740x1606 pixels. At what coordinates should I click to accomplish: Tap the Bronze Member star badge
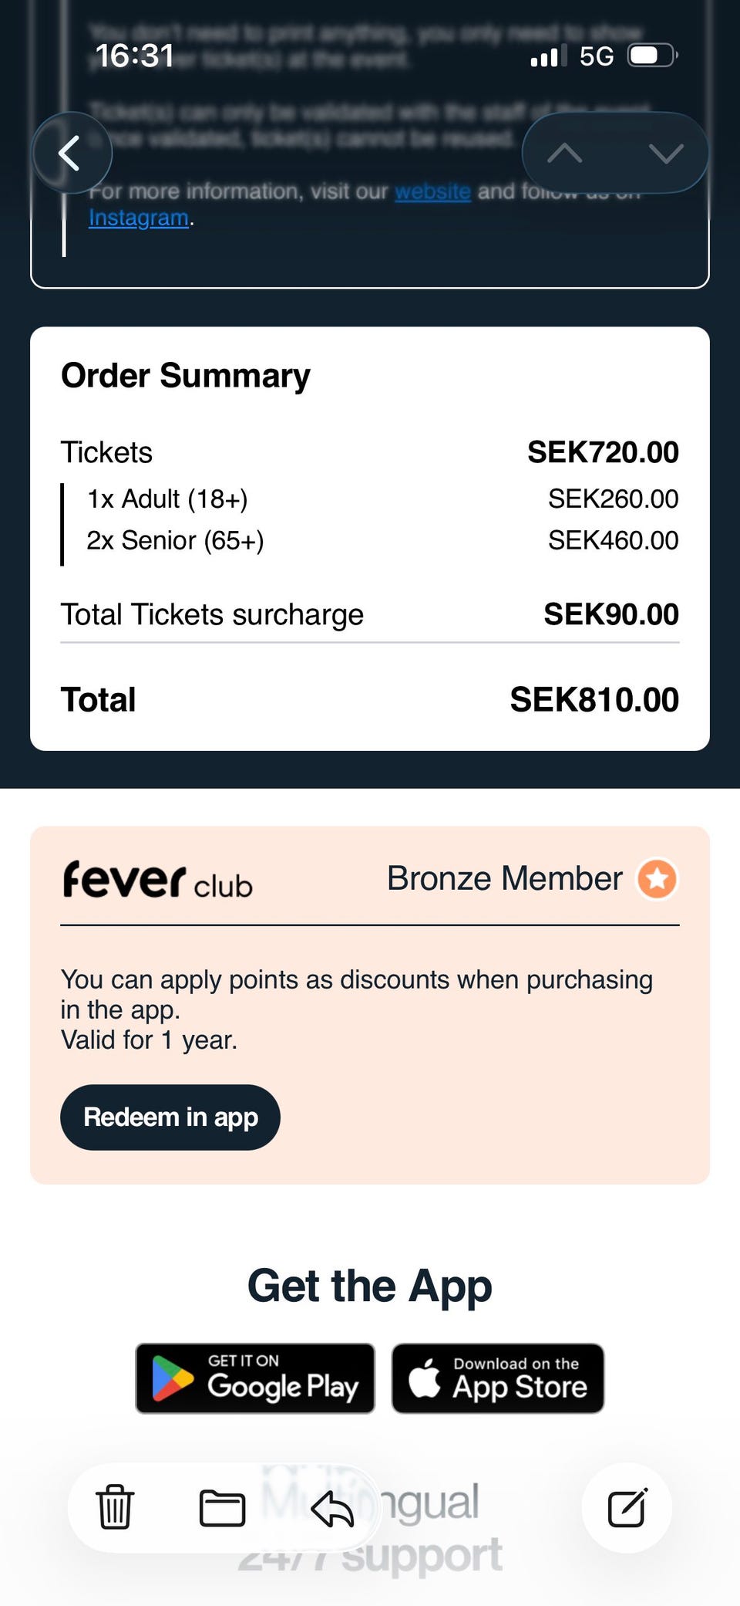tap(657, 879)
